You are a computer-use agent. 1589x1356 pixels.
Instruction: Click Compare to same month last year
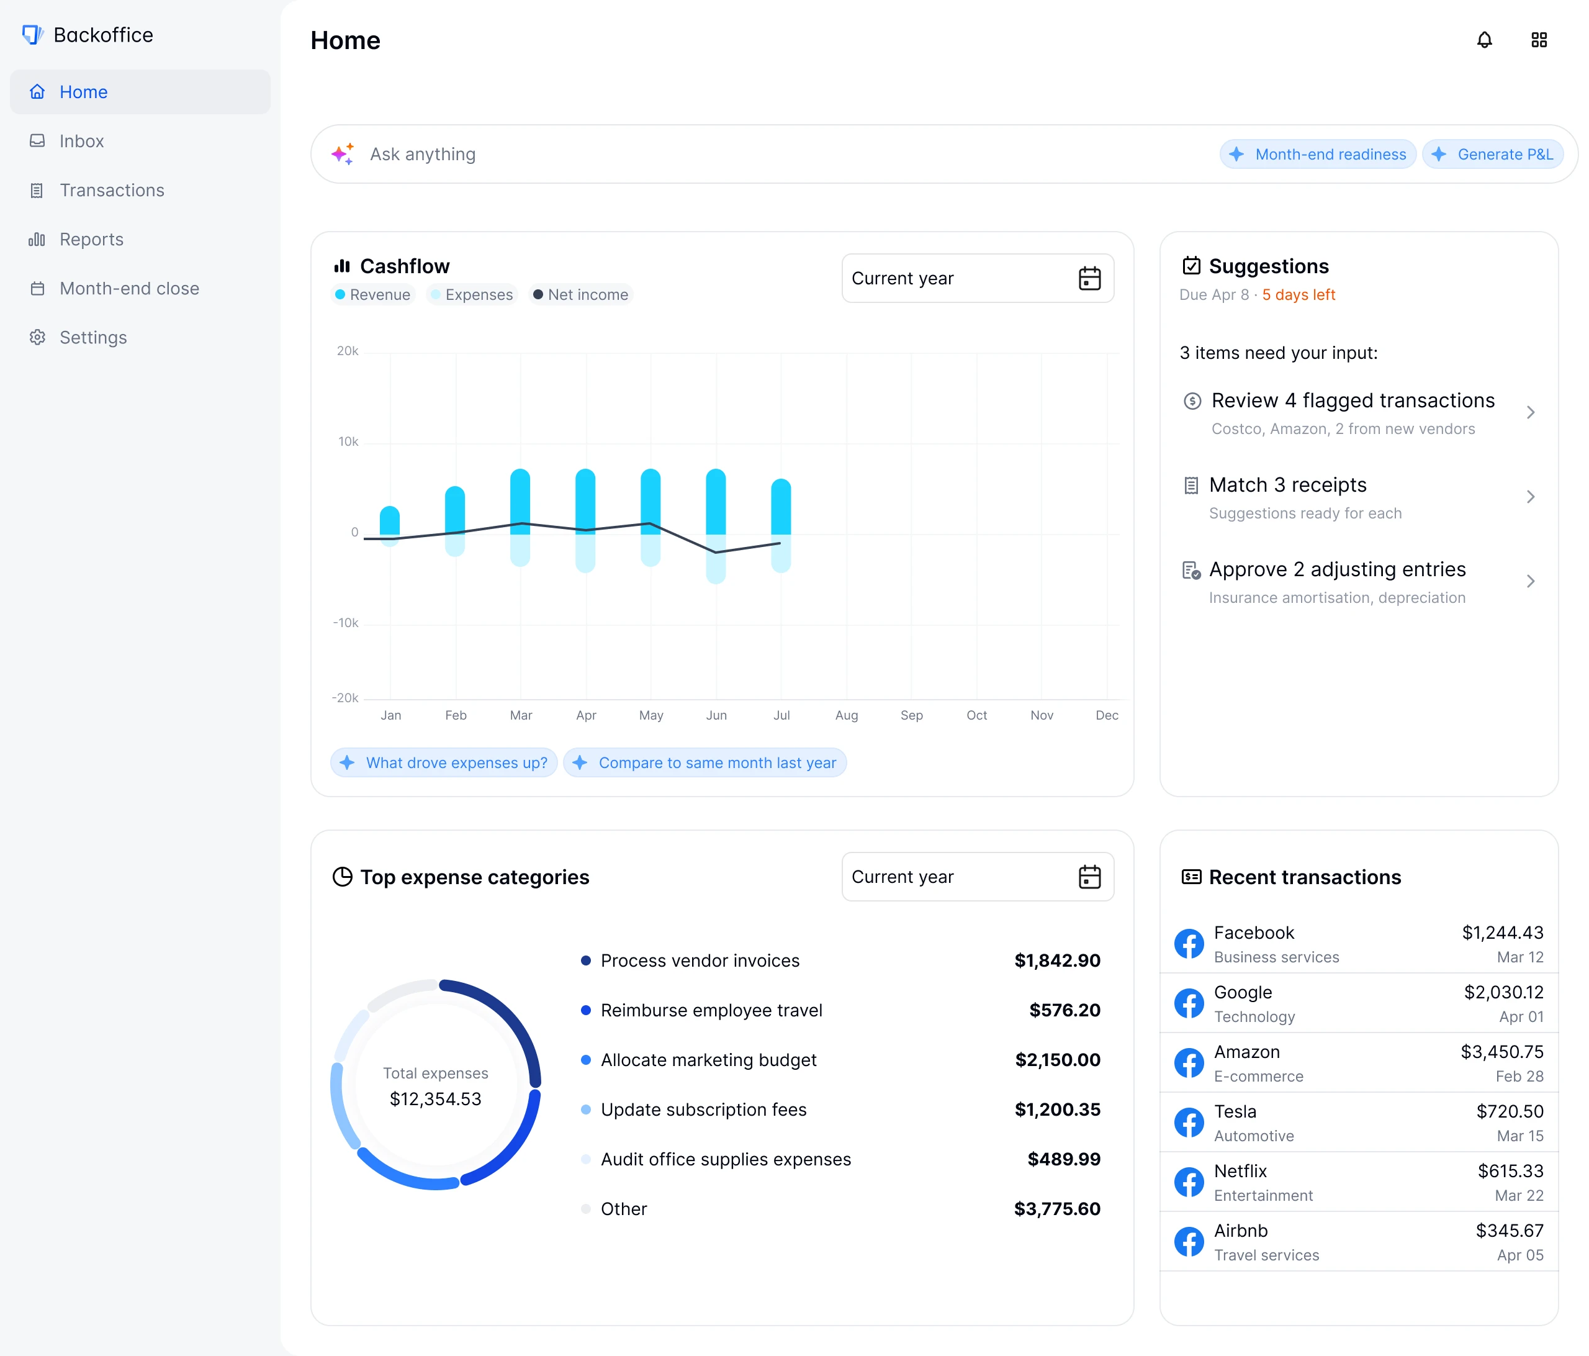click(704, 762)
